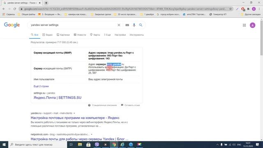Image resolution: width=263 pixels, height=148 pixels.
Task: Open the clock and date in taskbar
Action: [248, 144]
